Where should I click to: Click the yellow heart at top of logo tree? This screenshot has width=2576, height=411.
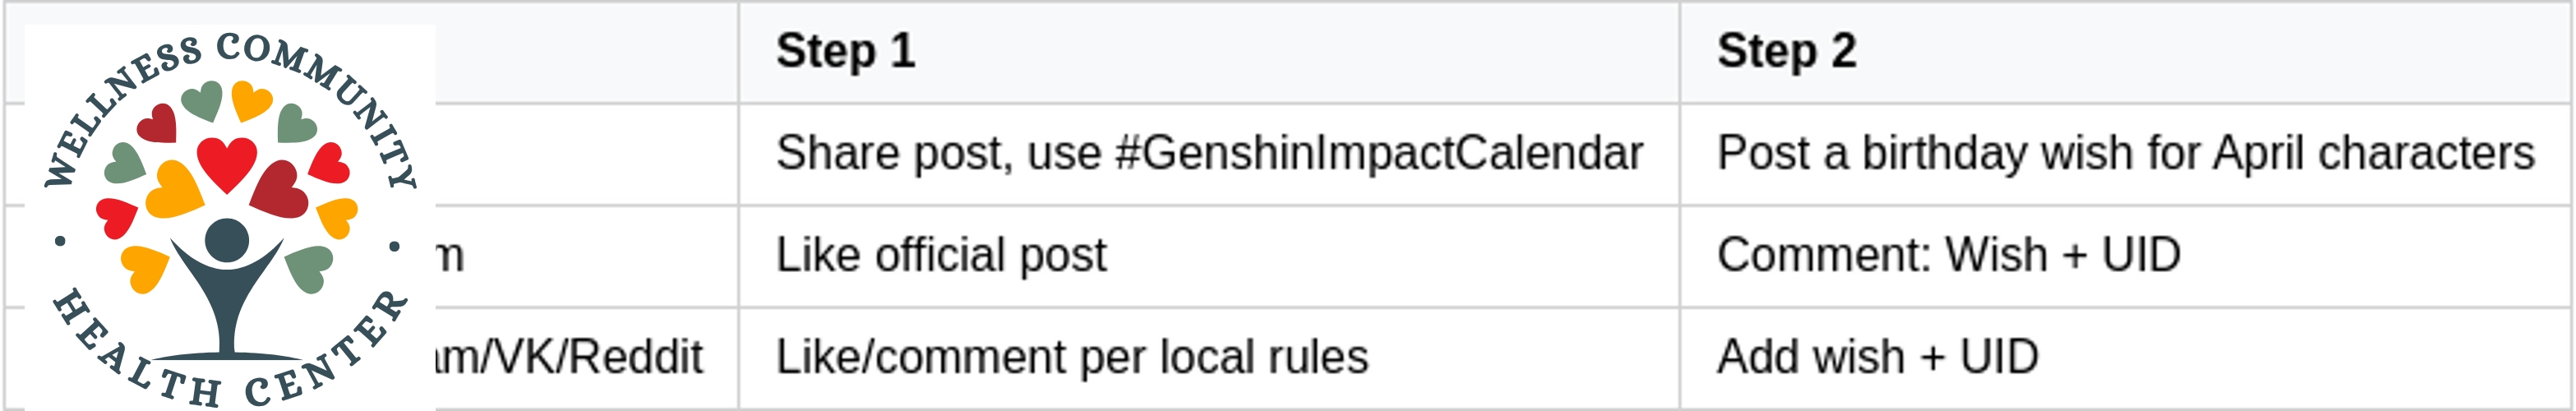(x=250, y=101)
